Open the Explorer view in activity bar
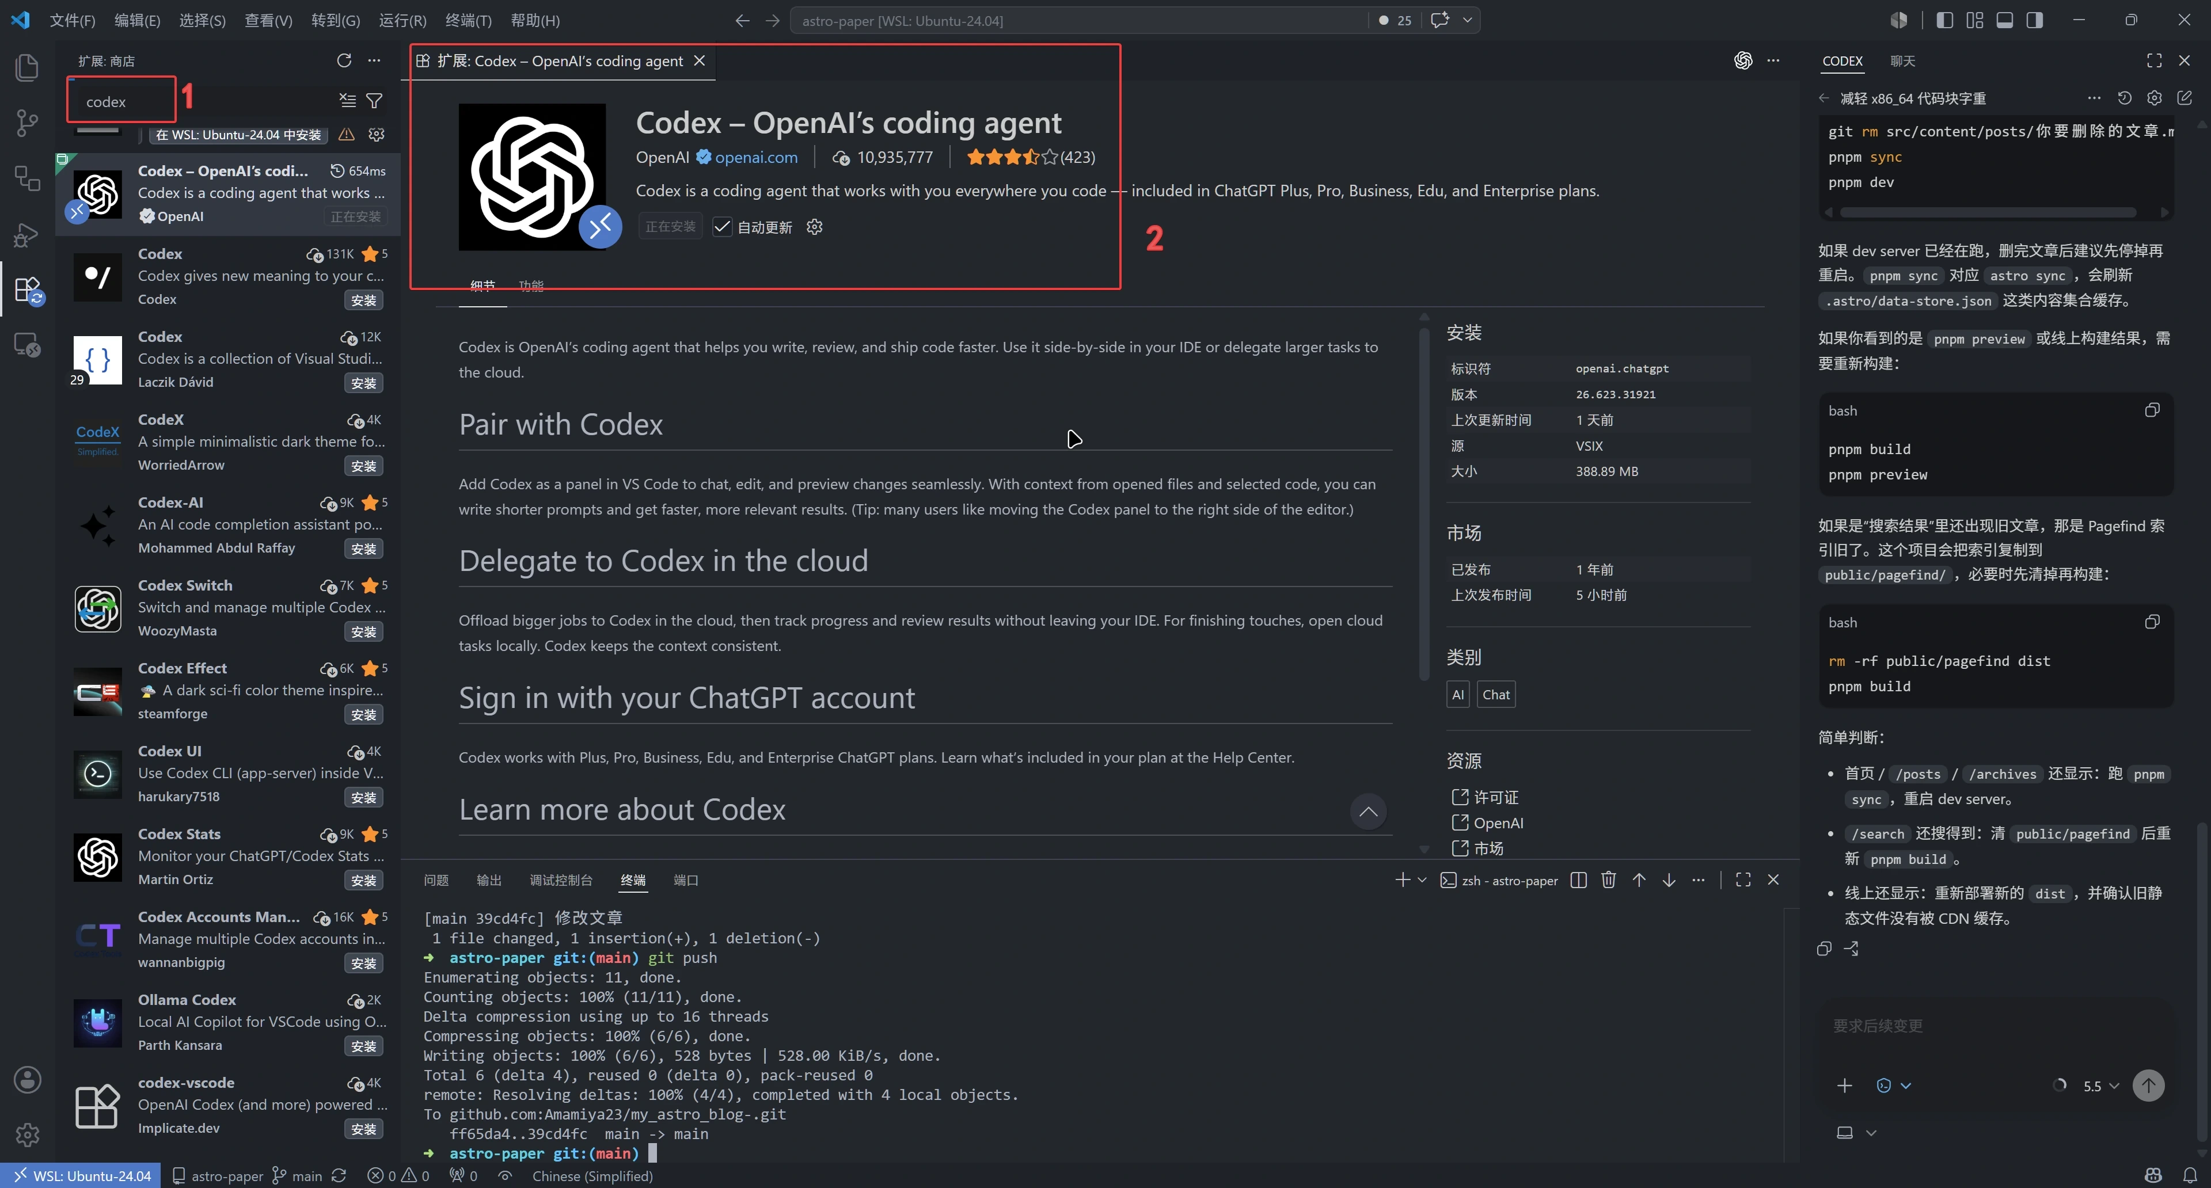Image resolution: width=2211 pixels, height=1188 pixels. click(28, 67)
